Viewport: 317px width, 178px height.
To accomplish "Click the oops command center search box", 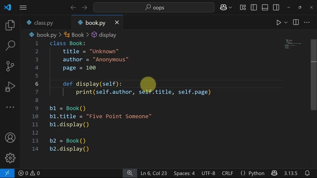I will [x=154, y=7].
